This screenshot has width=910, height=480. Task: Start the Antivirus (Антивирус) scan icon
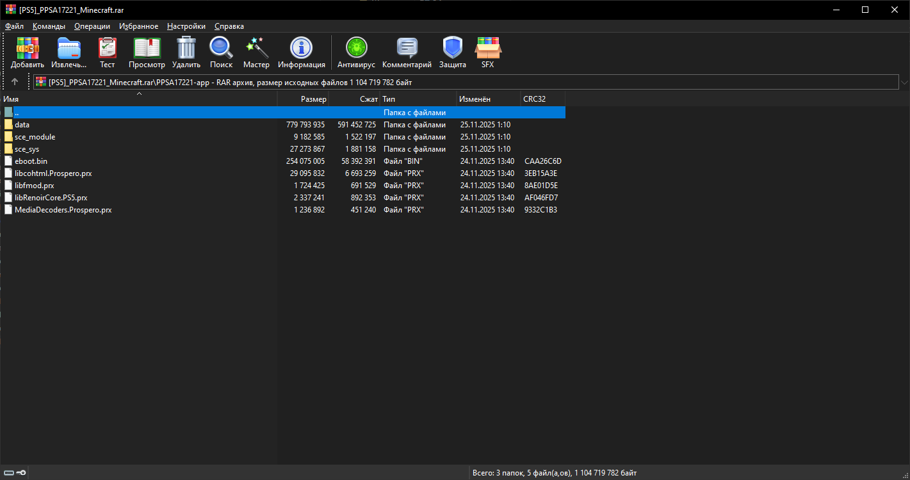[x=356, y=49]
